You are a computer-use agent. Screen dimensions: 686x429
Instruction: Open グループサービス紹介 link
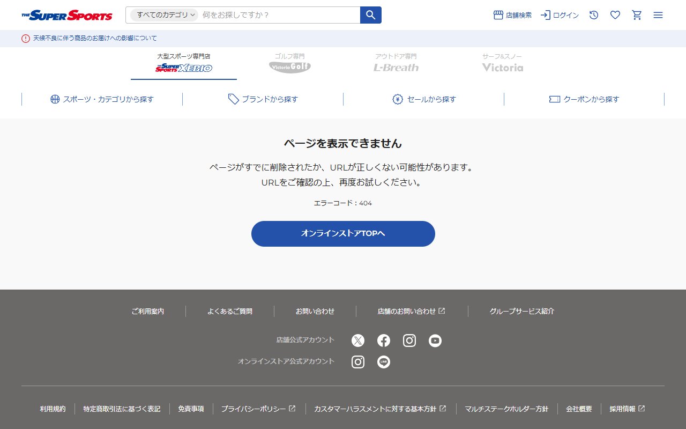coord(522,311)
